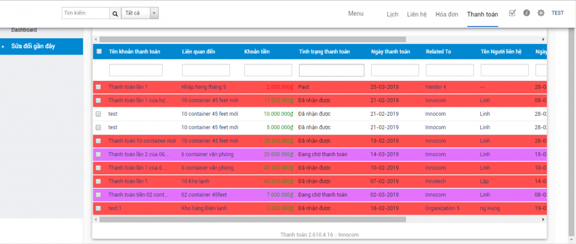Click the top horizontal scrollbar thumb
This screenshot has height=244, width=576.
tap(253, 39)
